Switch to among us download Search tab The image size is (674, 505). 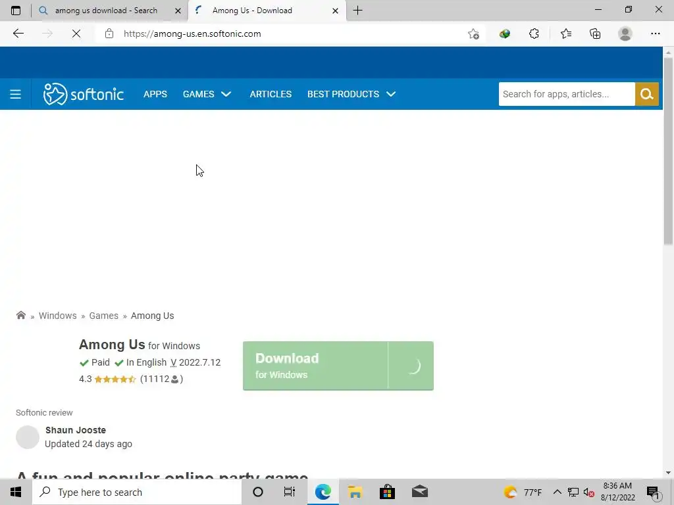coord(106,11)
